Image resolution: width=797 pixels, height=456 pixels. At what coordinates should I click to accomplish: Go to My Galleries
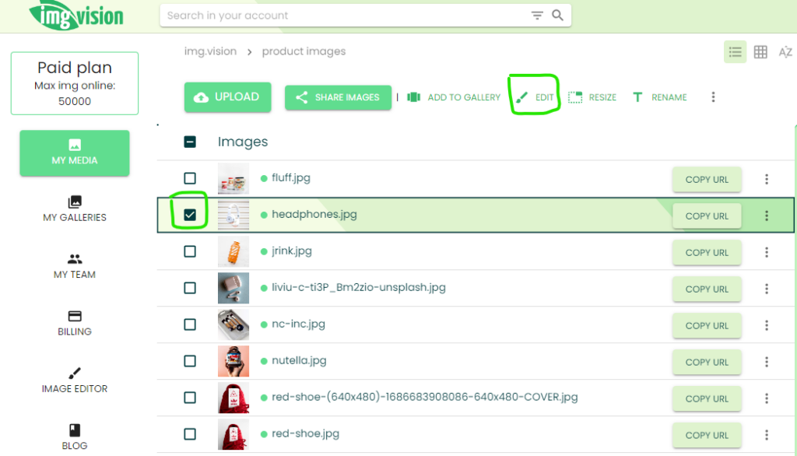75,209
